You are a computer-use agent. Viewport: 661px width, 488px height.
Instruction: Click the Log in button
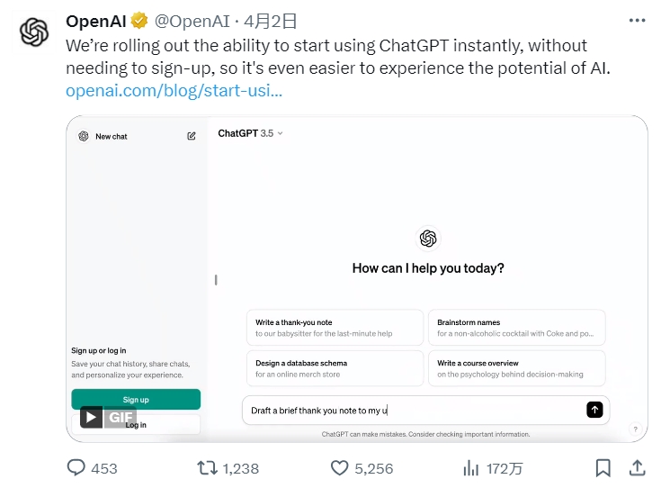pos(136,425)
